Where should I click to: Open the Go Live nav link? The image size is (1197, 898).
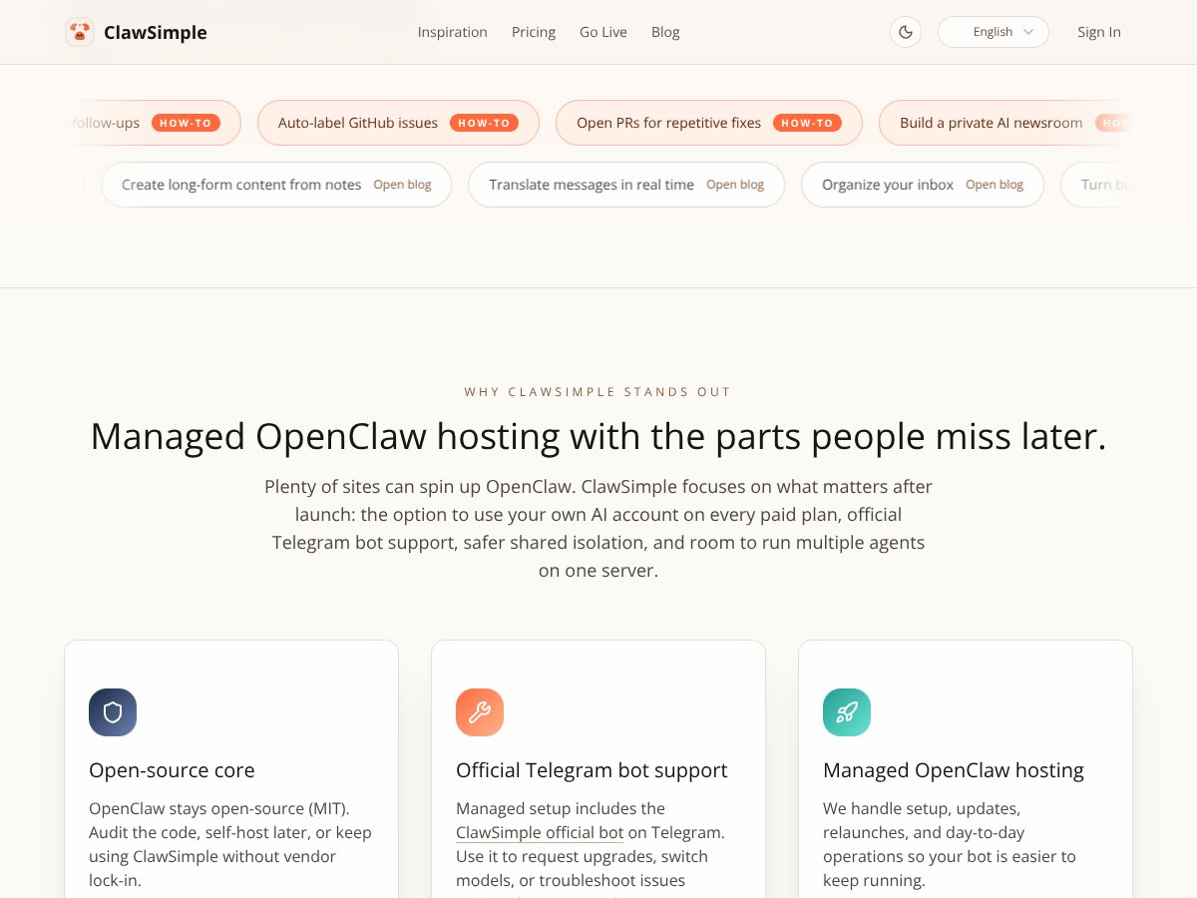pos(603,32)
